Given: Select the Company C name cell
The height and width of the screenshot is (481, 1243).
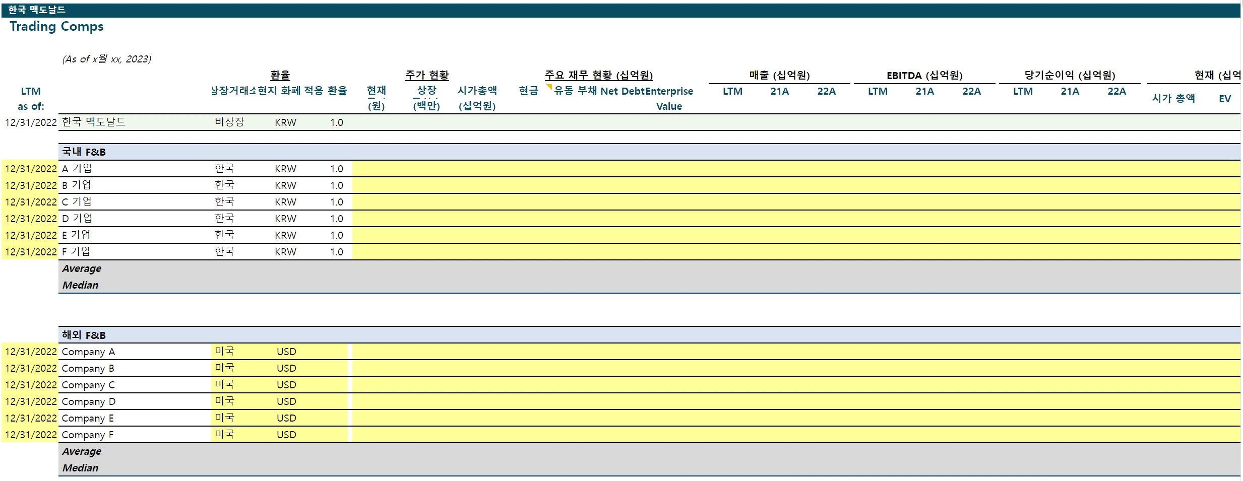Looking at the screenshot, I should point(88,385).
